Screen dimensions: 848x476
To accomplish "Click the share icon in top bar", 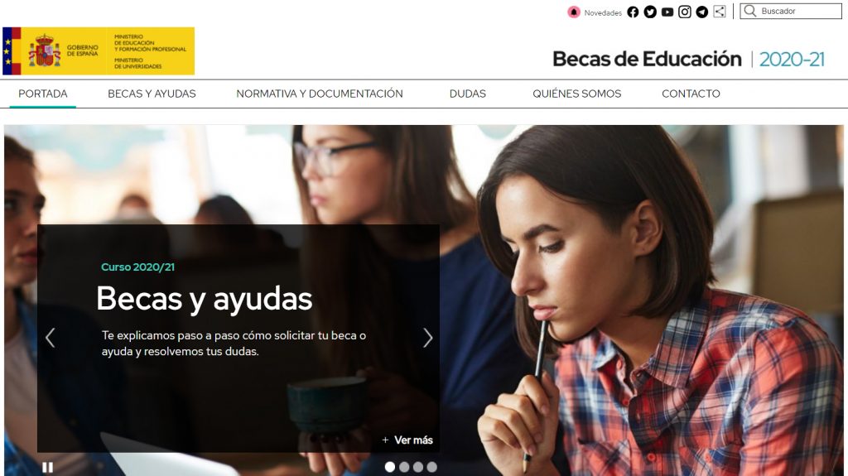I will pos(720,12).
